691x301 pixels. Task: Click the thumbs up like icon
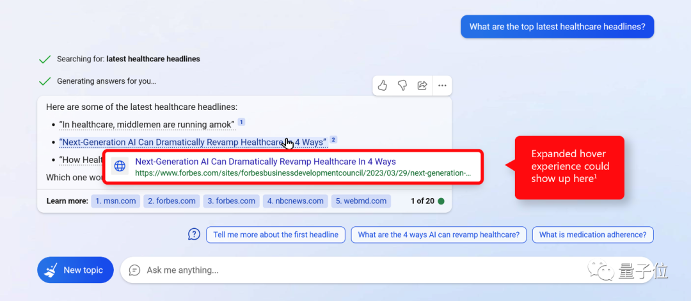coord(383,86)
